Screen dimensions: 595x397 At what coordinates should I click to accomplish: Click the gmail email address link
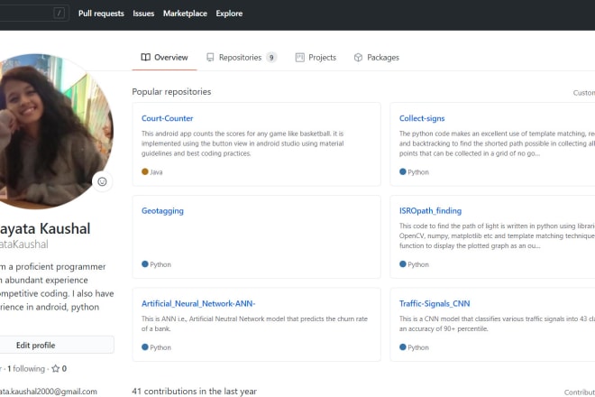(48, 392)
